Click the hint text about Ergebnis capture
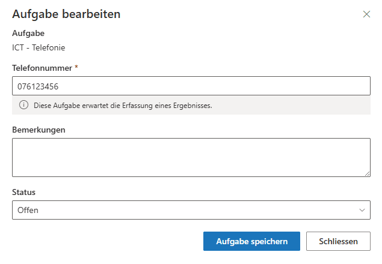Screen dimensions: 382x264 click(x=123, y=106)
